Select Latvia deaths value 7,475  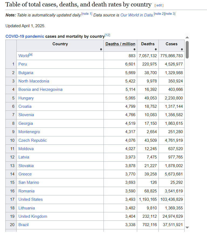152,157
